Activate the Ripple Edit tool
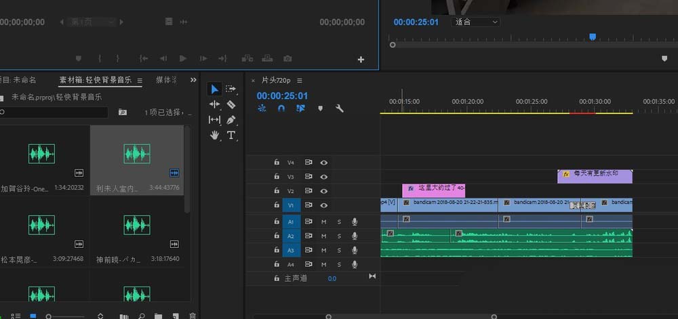This screenshot has height=319, width=678. [214, 104]
